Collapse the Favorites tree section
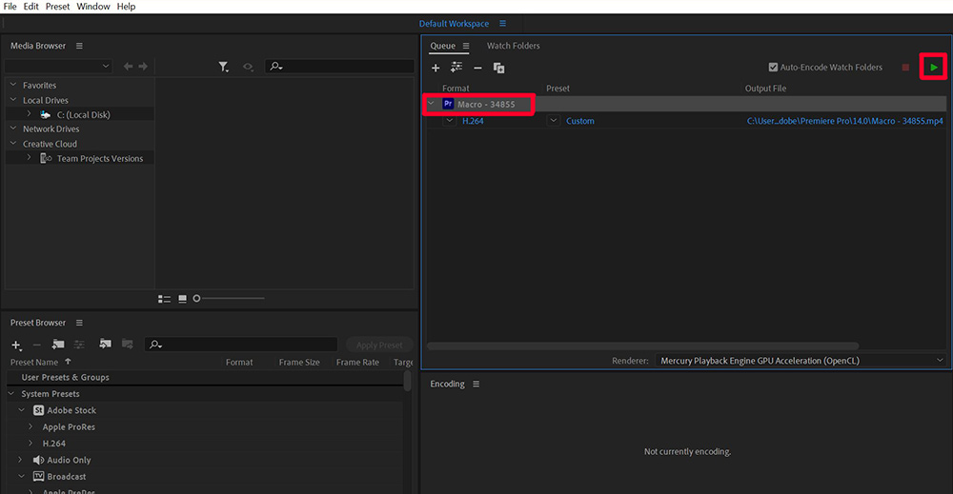The width and height of the screenshot is (953, 494). coord(13,85)
